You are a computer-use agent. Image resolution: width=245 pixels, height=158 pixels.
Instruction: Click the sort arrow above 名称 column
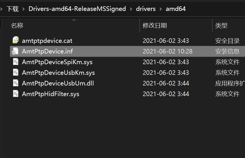[x=74, y=20]
